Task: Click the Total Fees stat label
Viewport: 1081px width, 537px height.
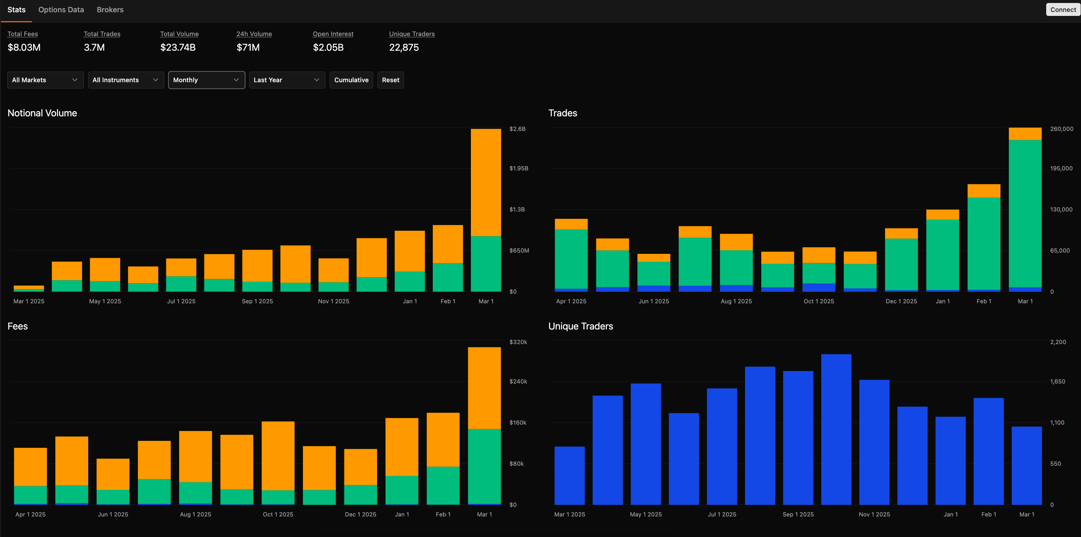Action: [x=23, y=34]
